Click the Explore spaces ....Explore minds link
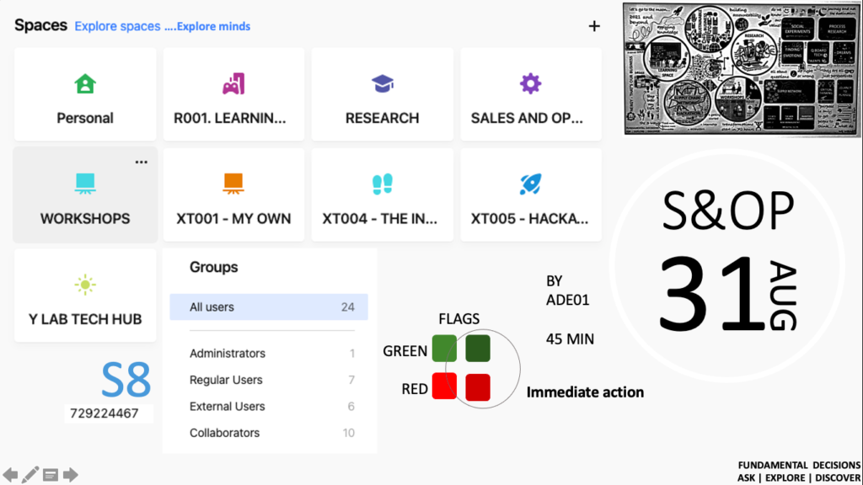This screenshot has height=485, width=863. (x=162, y=26)
